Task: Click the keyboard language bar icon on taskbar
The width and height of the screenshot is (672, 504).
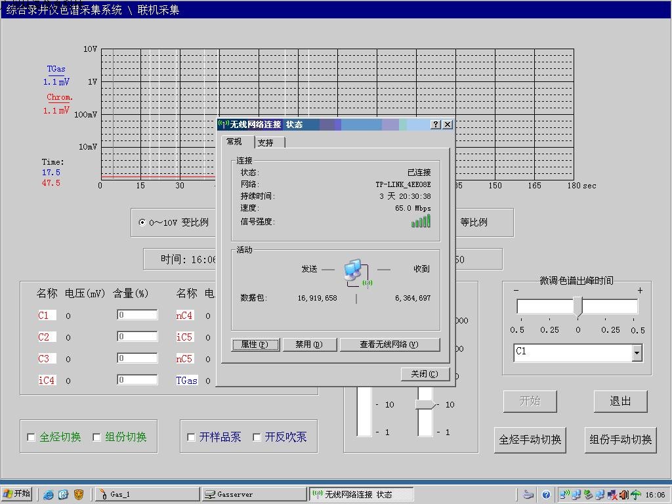Action: tap(528, 495)
